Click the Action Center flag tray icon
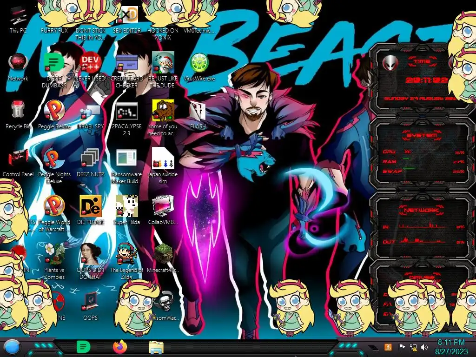The image size is (476, 357). coord(402,347)
